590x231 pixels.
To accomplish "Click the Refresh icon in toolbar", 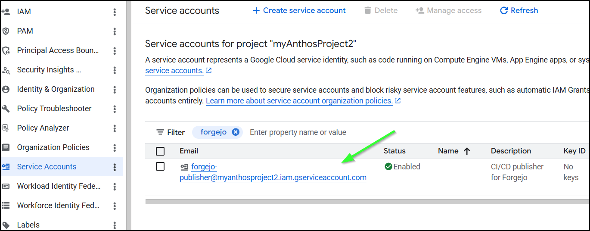I will click(503, 10).
